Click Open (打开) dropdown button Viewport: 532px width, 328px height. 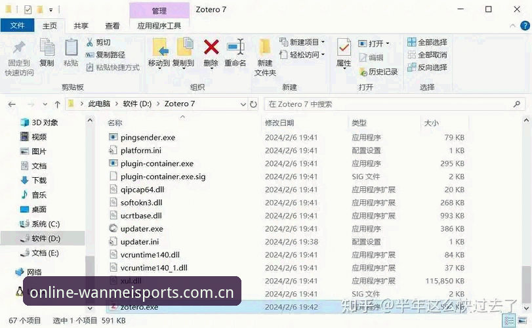374,43
